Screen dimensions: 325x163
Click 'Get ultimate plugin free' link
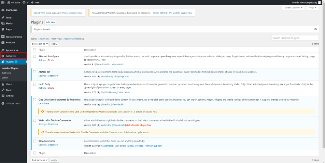[x=139, y=125]
